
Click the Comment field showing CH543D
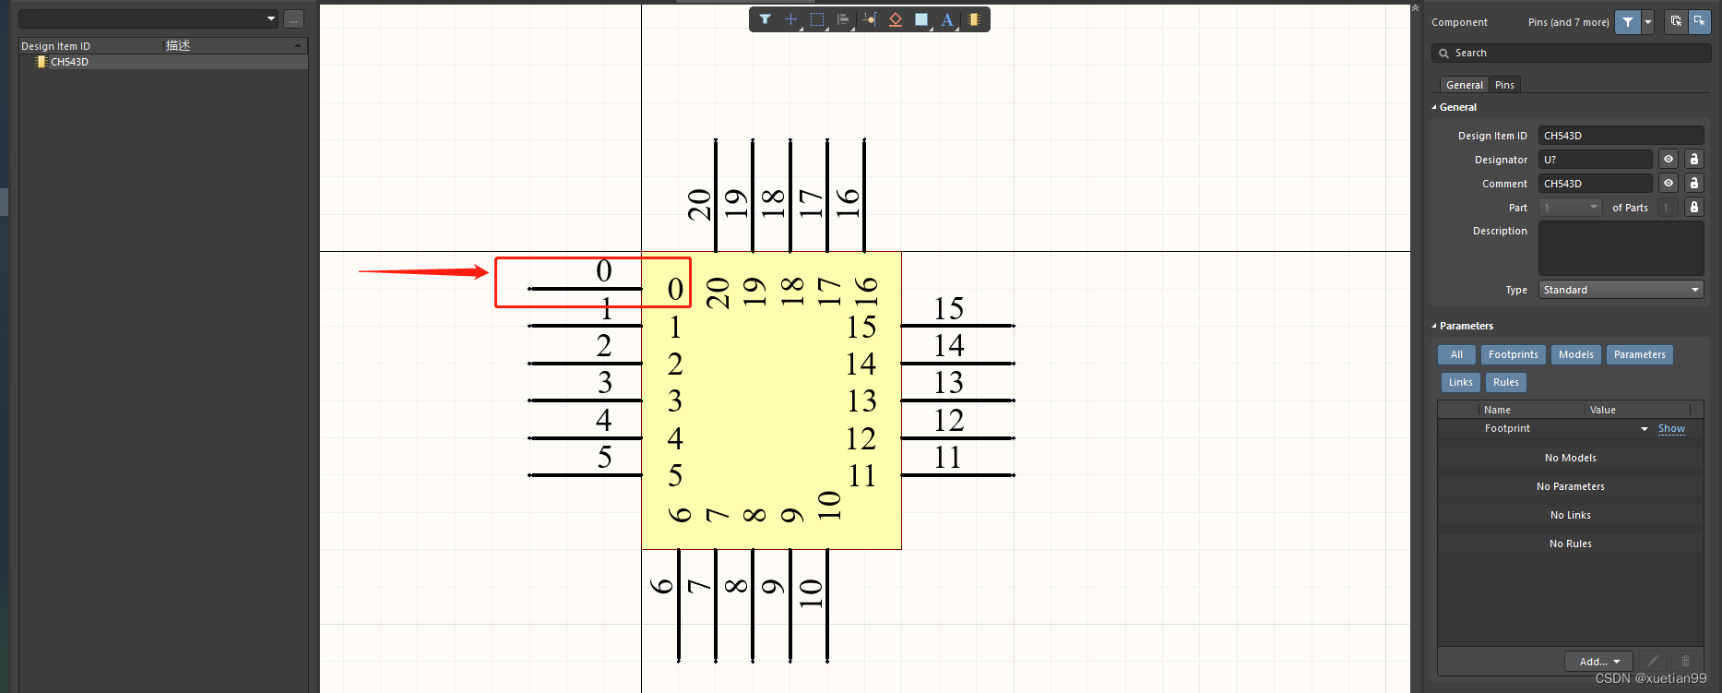1596,184
